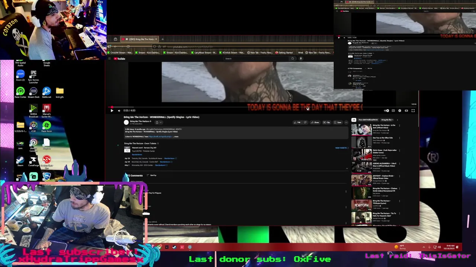The height and width of the screenshot is (267, 476).
Task: Expand description with ...more
Action: click(x=176, y=136)
